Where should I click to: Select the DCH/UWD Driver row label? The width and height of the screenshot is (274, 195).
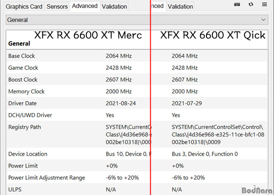(x=30, y=115)
